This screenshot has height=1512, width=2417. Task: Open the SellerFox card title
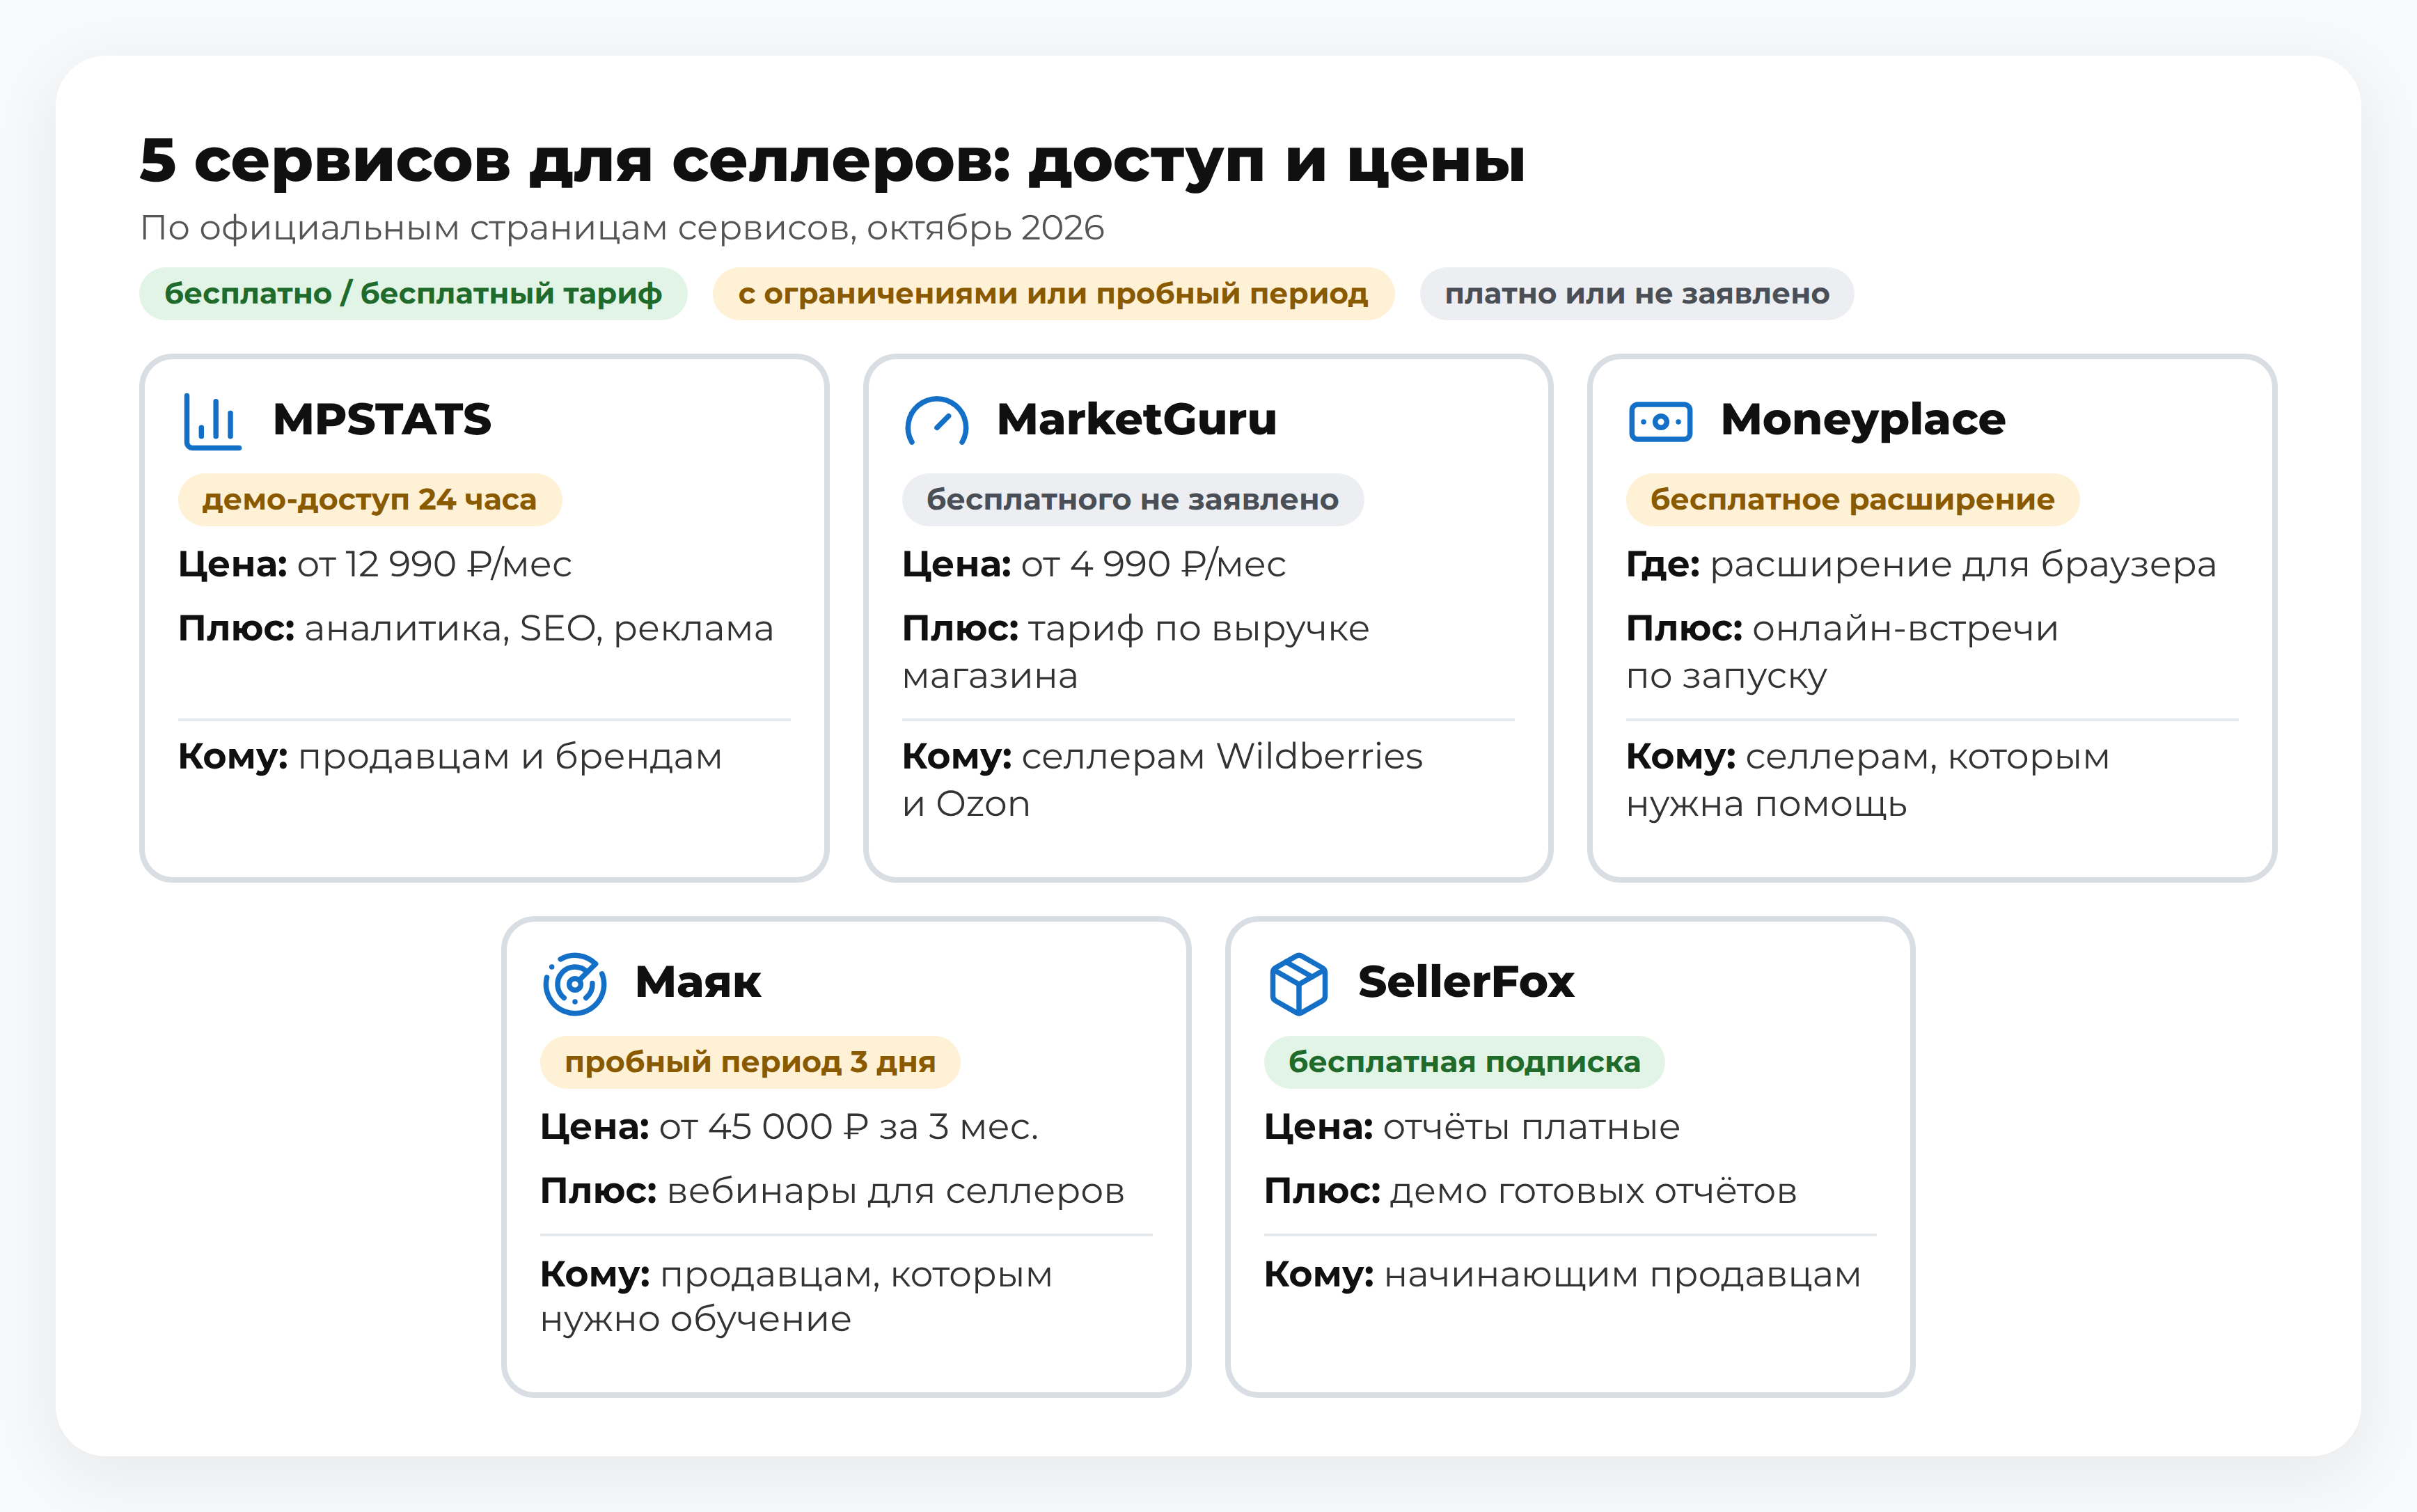click(x=1466, y=983)
